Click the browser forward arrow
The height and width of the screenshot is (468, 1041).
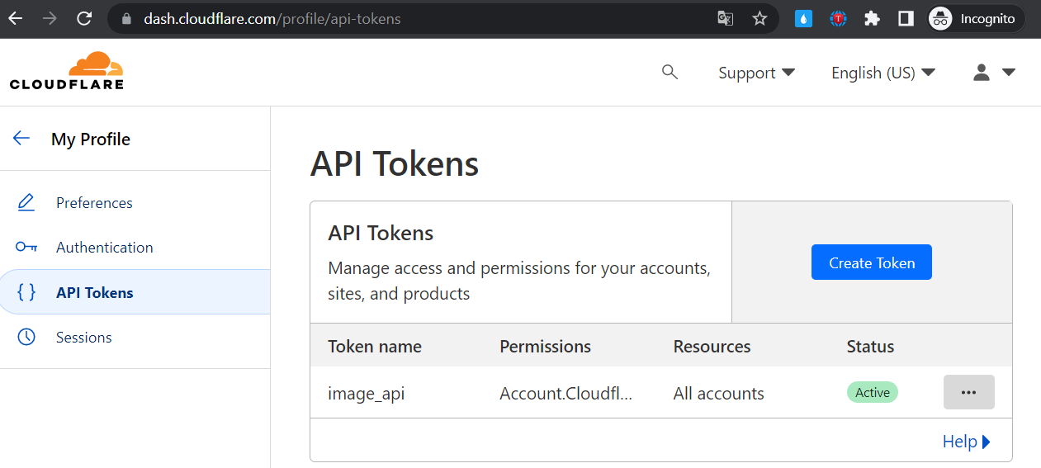pyautogui.click(x=50, y=18)
